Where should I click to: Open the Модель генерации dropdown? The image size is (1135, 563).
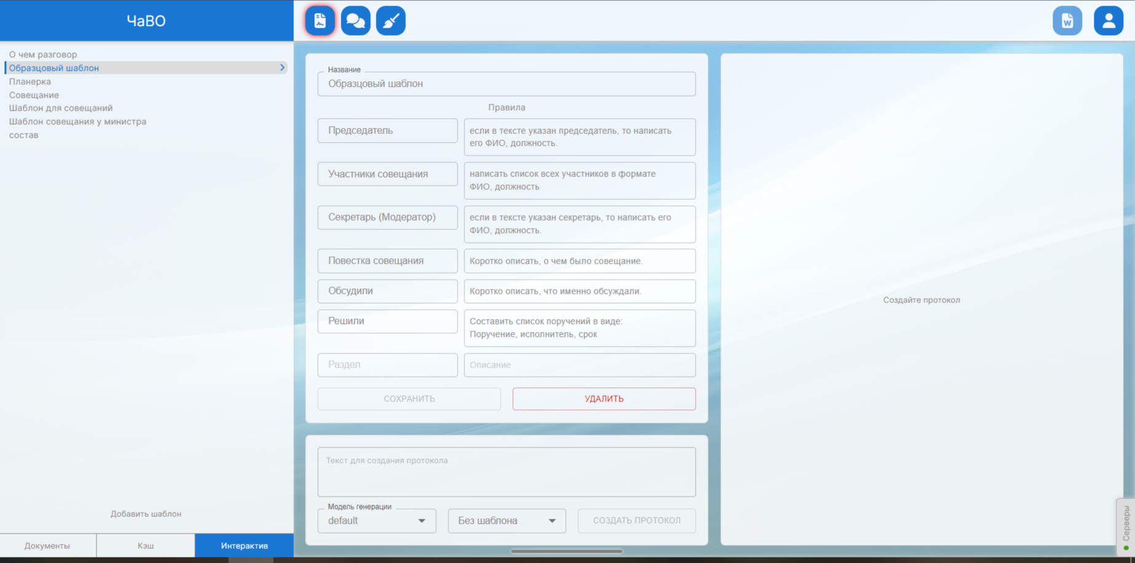(x=376, y=521)
